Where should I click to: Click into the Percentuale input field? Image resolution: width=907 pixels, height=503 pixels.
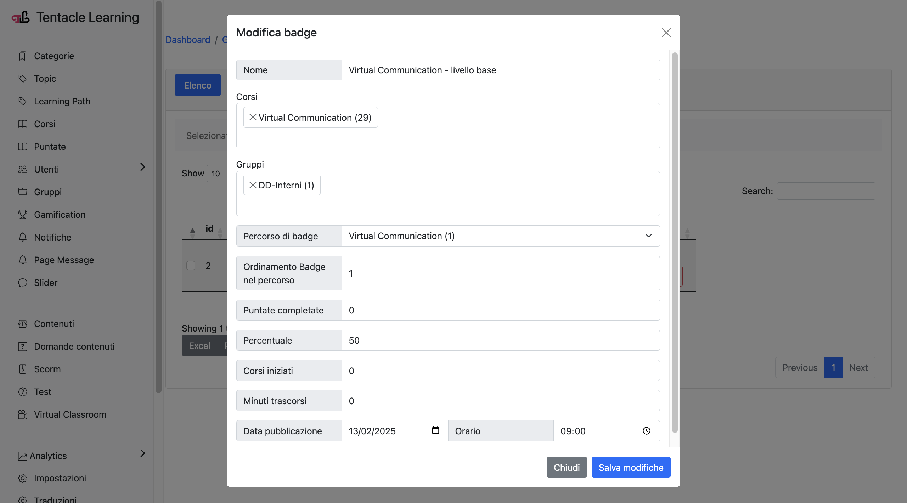pyautogui.click(x=500, y=340)
